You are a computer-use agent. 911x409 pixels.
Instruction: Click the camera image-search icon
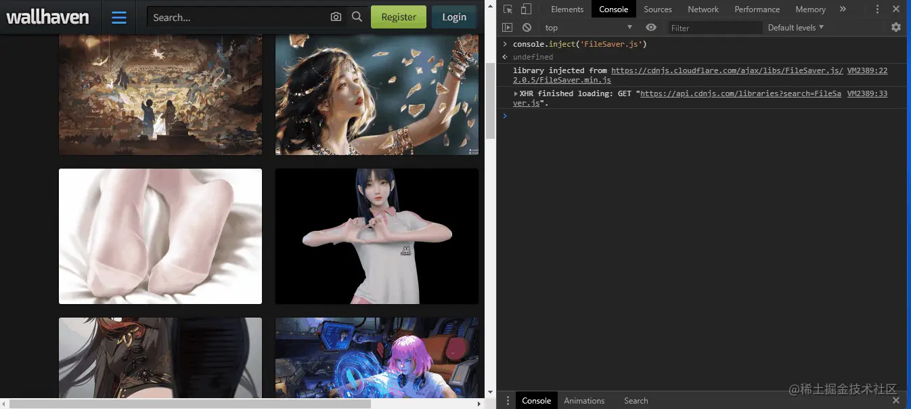coord(336,17)
